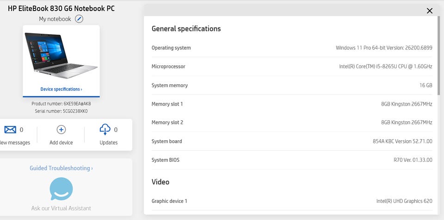The image size is (444, 220).
Task: Click the cloud download Updates icon
Action: tap(105, 130)
